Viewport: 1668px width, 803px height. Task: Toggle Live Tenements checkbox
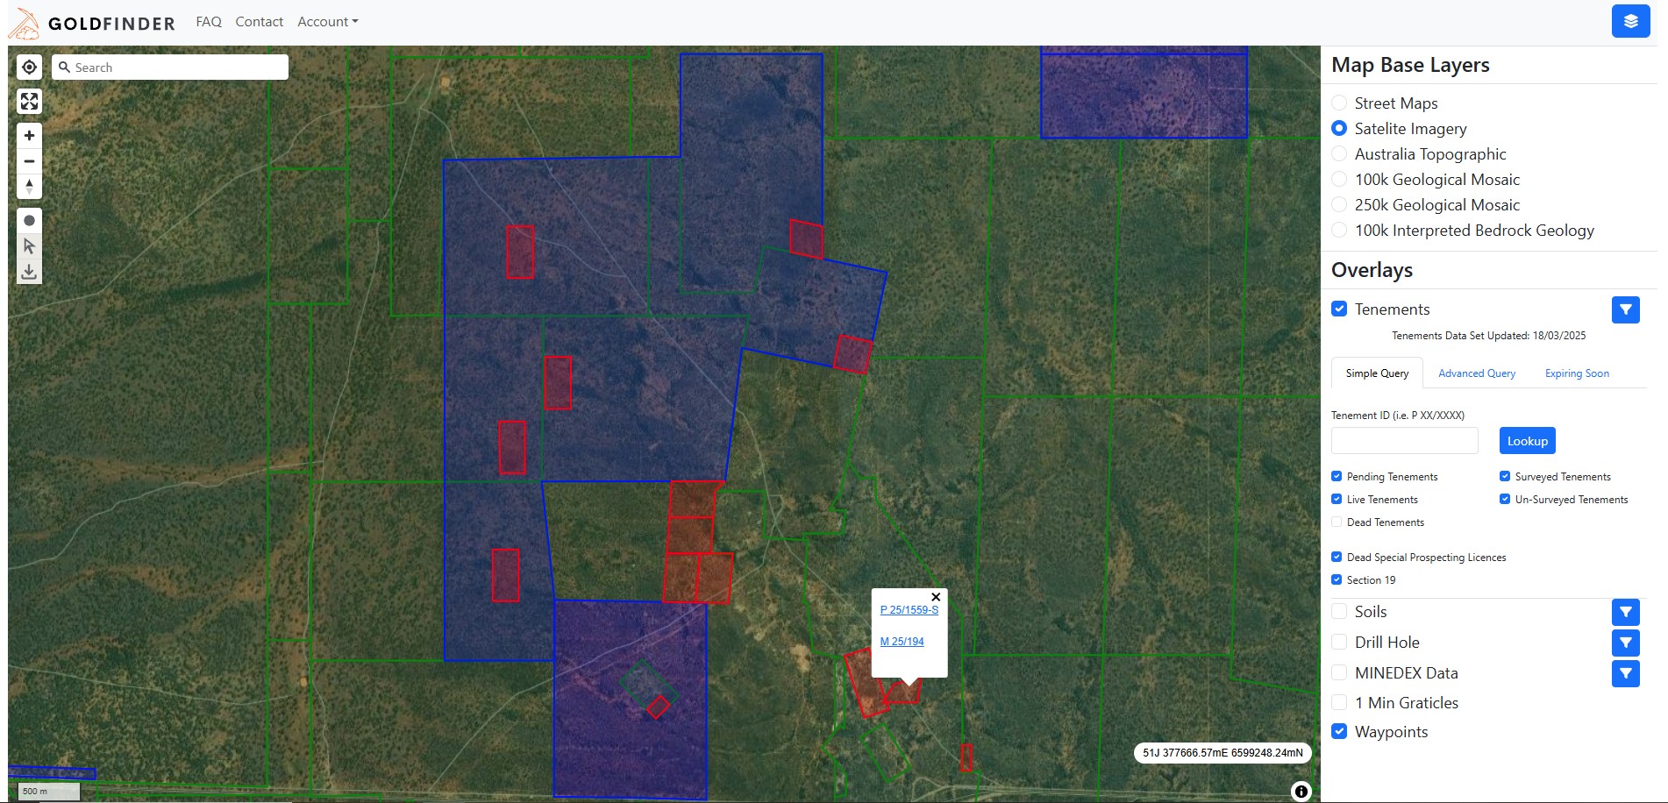pyautogui.click(x=1337, y=499)
